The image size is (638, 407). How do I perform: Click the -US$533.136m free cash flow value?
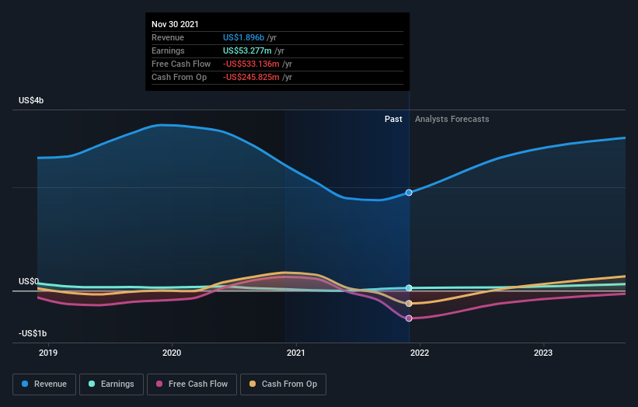pyautogui.click(x=251, y=64)
